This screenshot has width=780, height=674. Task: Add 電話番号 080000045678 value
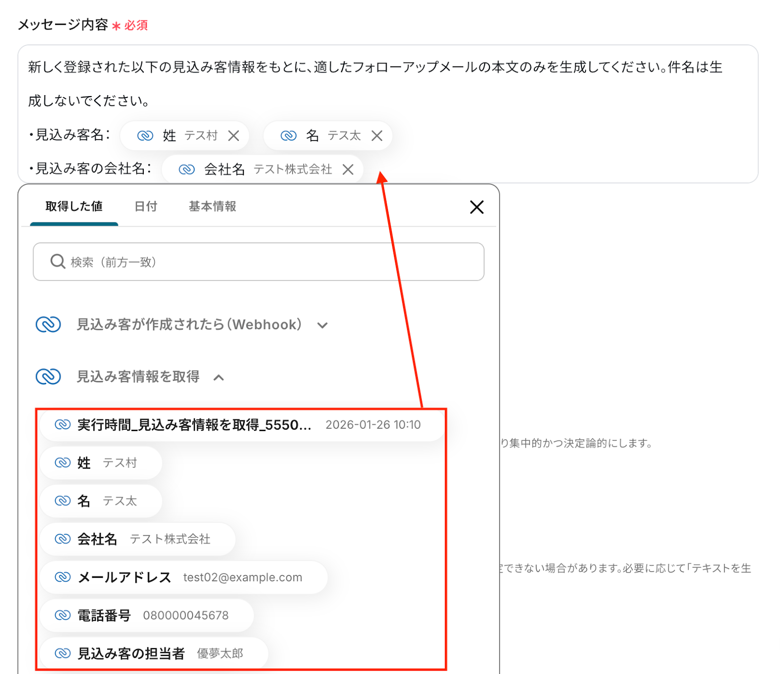[146, 615]
